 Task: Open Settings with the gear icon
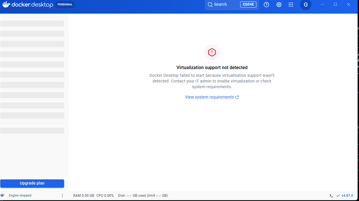pyautogui.click(x=279, y=5)
